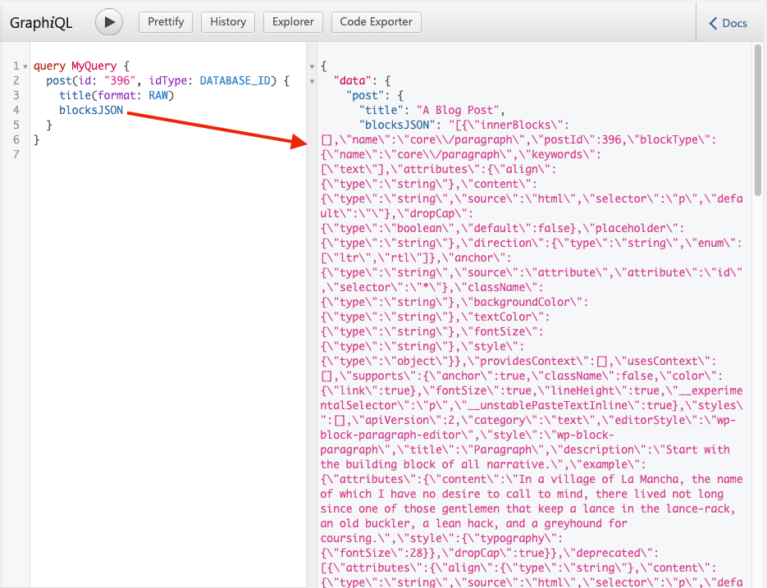Collapse the "data" object fold arrow
767x588 pixels.
coord(312,81)
